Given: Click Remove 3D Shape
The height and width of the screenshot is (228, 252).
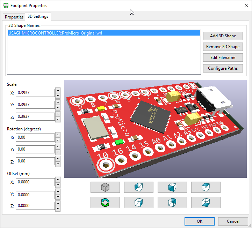Looking at the screenshot, I should [223, 47].
